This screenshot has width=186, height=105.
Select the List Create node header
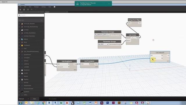(133, 35)
